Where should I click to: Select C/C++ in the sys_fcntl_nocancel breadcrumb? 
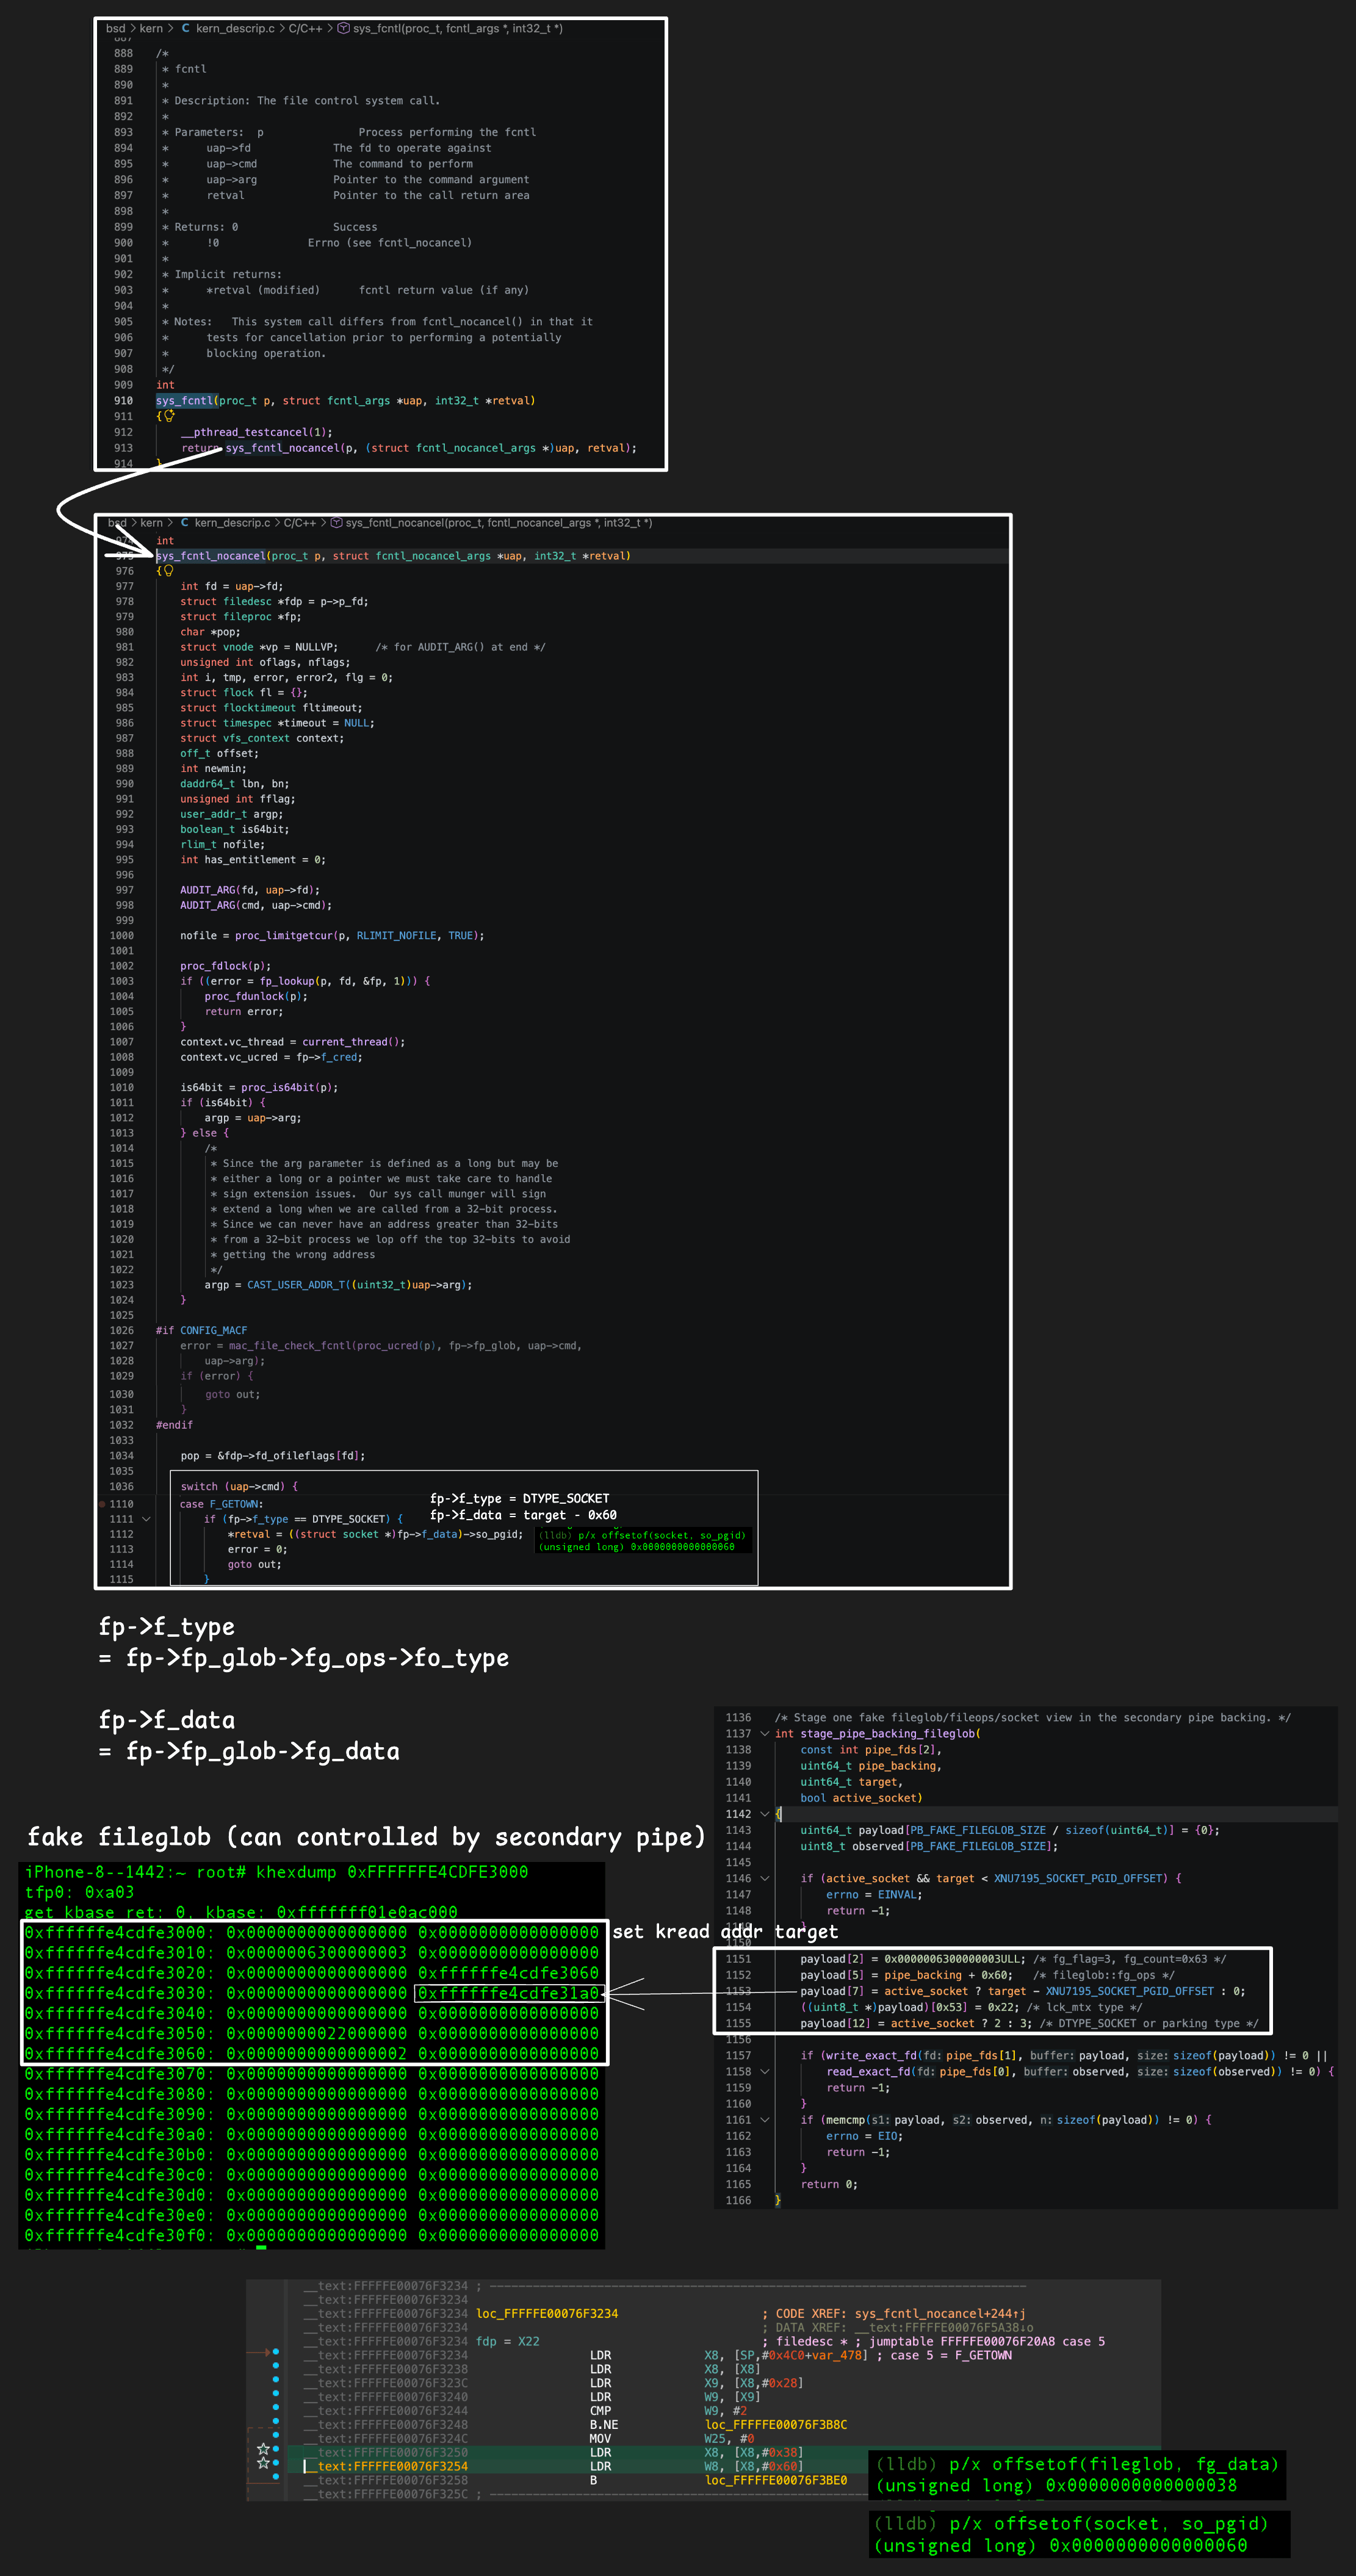tap(300, 522)
